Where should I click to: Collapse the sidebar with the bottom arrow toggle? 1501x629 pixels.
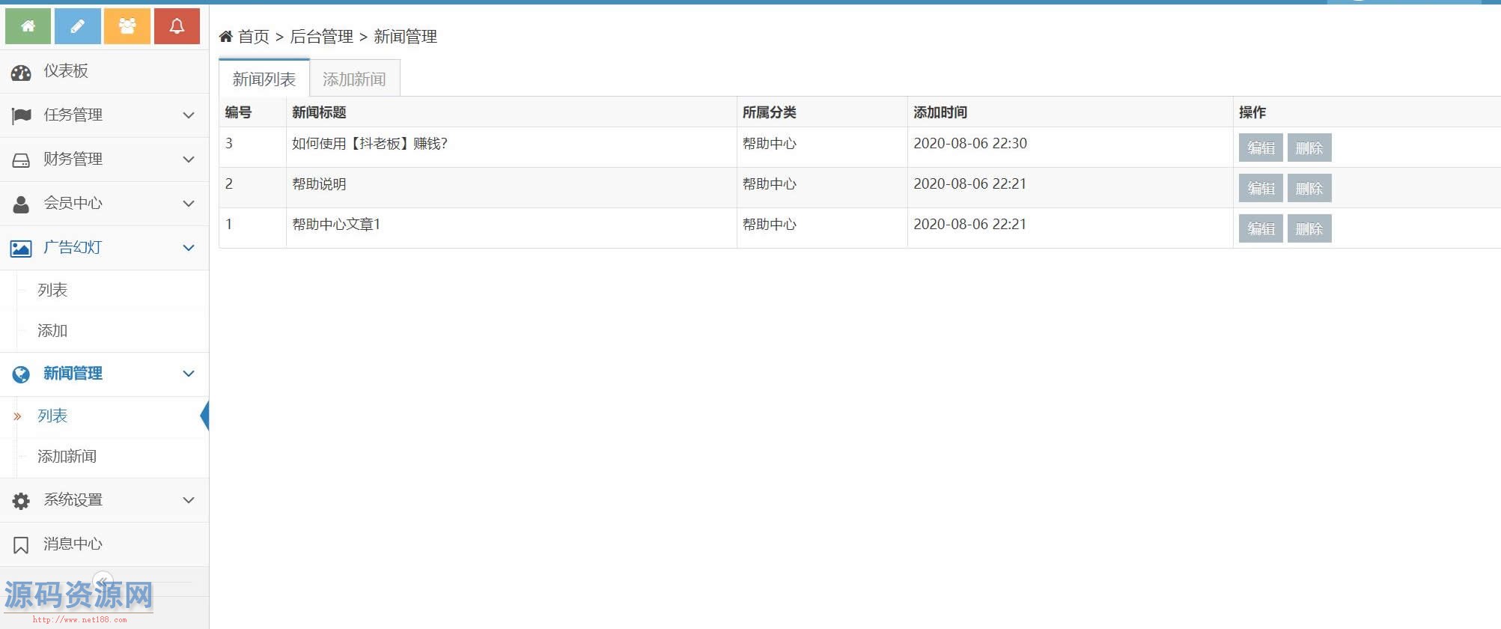(x=103, y=581)
